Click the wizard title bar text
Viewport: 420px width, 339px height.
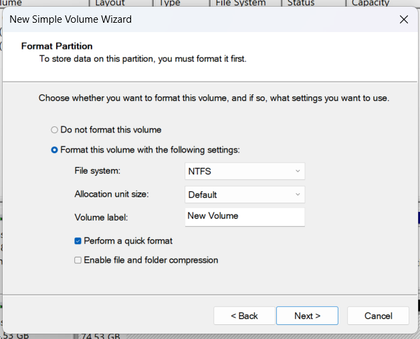(x=70, y=19)
